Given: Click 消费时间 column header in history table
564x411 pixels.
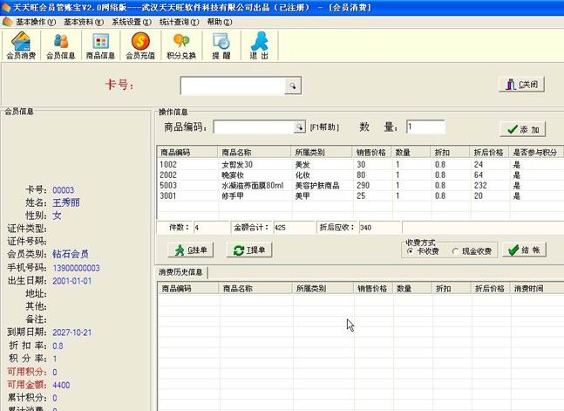Looking at the screenshot, I should (537, 289).
